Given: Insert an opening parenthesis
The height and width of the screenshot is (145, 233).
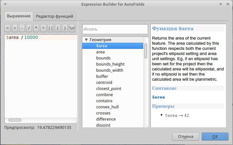Looking at the screenshot, I should (58, 28).
